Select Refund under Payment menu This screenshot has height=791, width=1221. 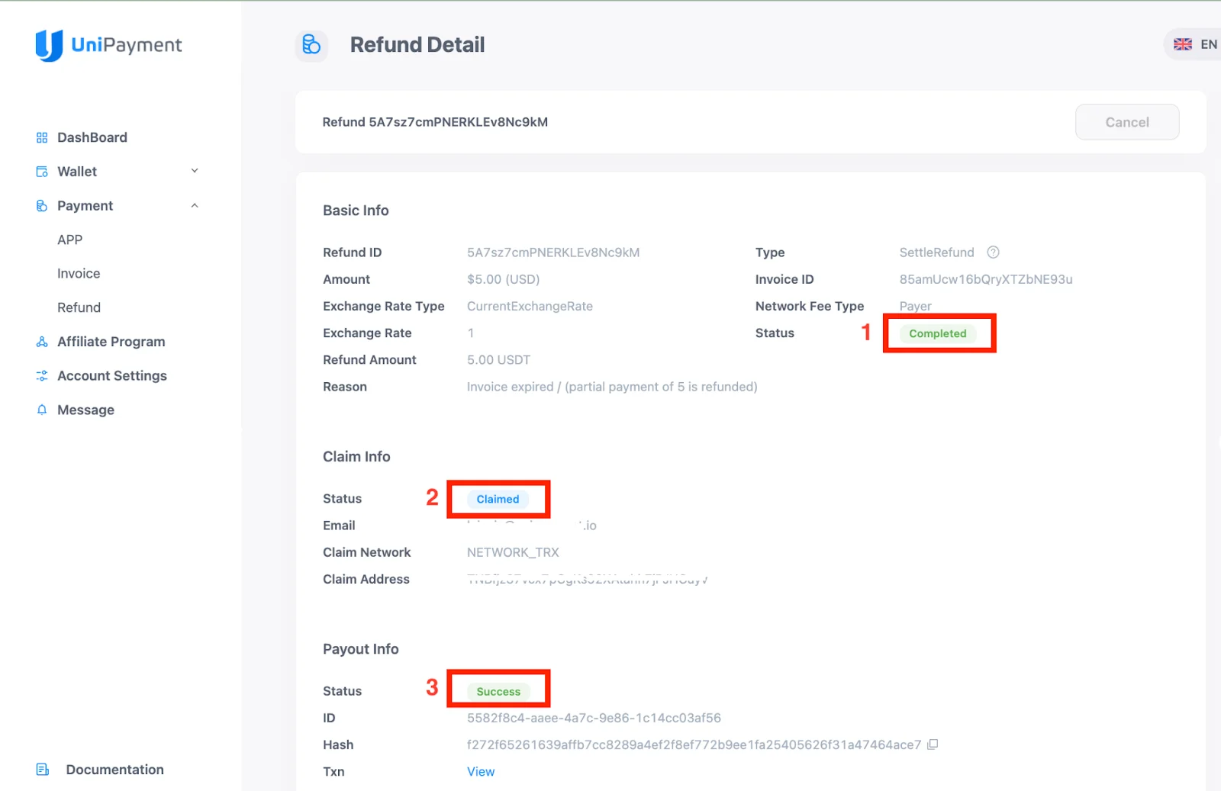(79, 307)
